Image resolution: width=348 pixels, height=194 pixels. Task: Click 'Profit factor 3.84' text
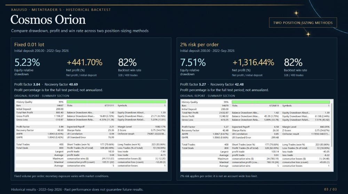point(27,84)
